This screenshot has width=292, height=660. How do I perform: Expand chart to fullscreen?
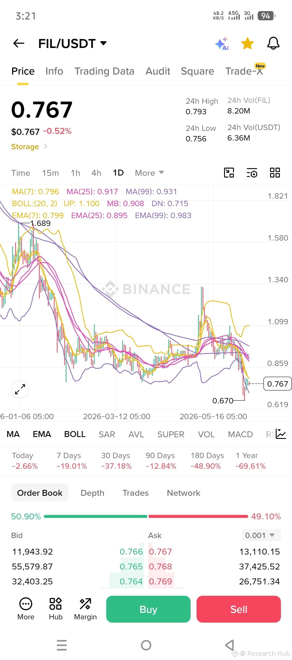[20, 389]
